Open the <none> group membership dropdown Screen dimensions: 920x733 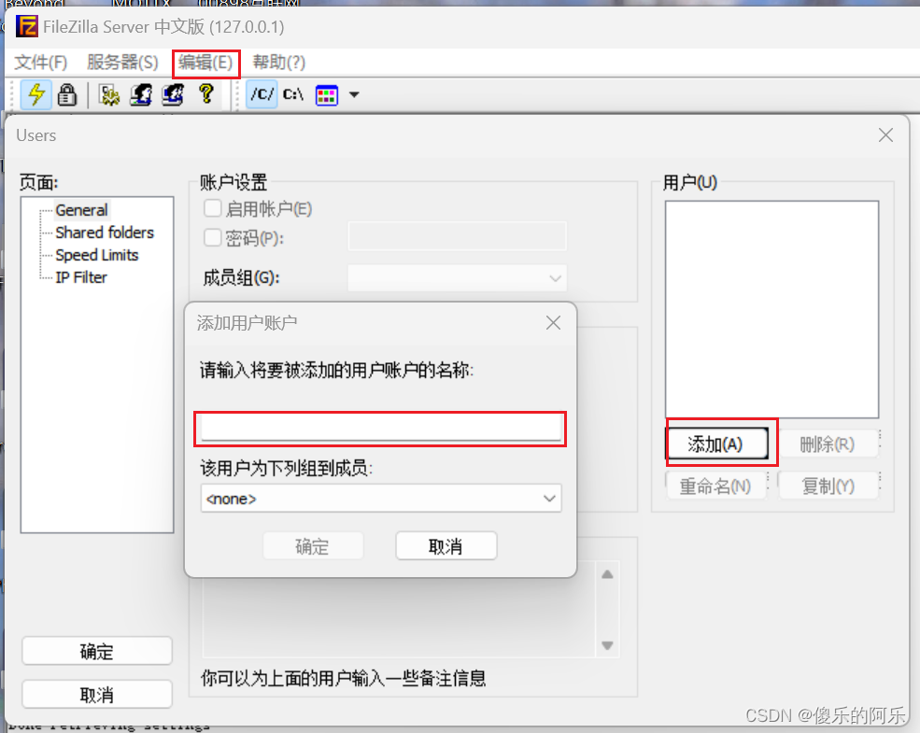click(381, 499)
